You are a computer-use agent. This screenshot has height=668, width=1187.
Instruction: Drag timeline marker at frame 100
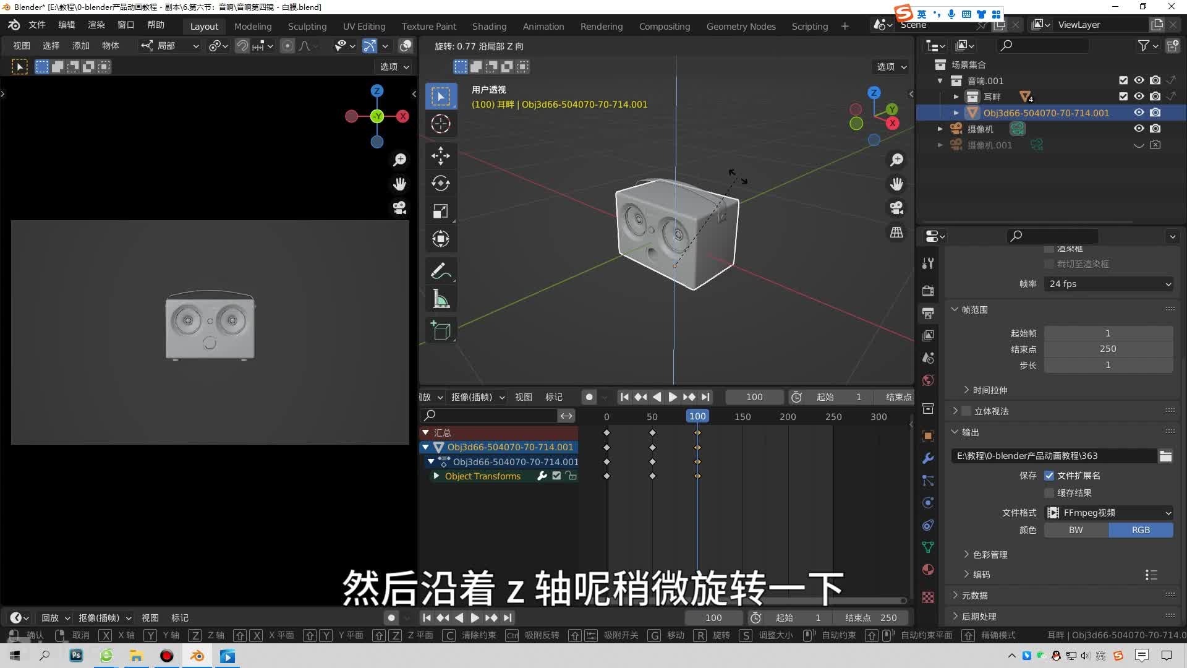[x=697, y=417]
